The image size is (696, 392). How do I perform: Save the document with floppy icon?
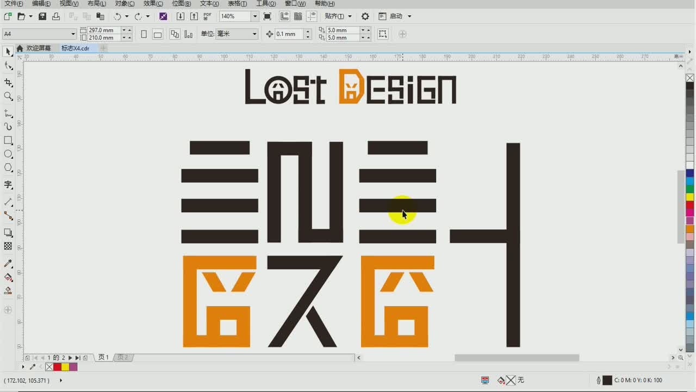click(x=42, y=16)
